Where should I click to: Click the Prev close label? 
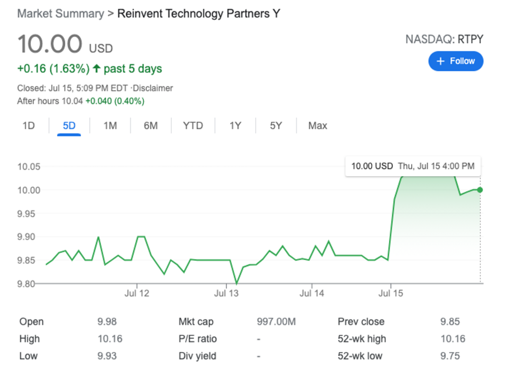[x=361, y=322]
